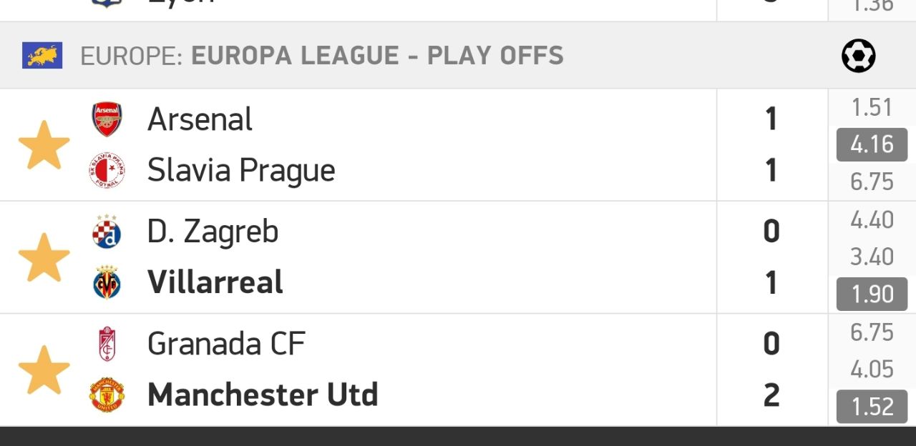Toggle favorite star for Arsenal vs Slavia Prague
This screenshot has width=916, height=446.
click(x=44, y=145)
